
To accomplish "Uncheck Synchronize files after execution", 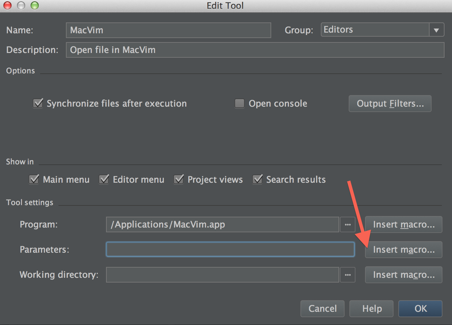I will tap(38, 103).
